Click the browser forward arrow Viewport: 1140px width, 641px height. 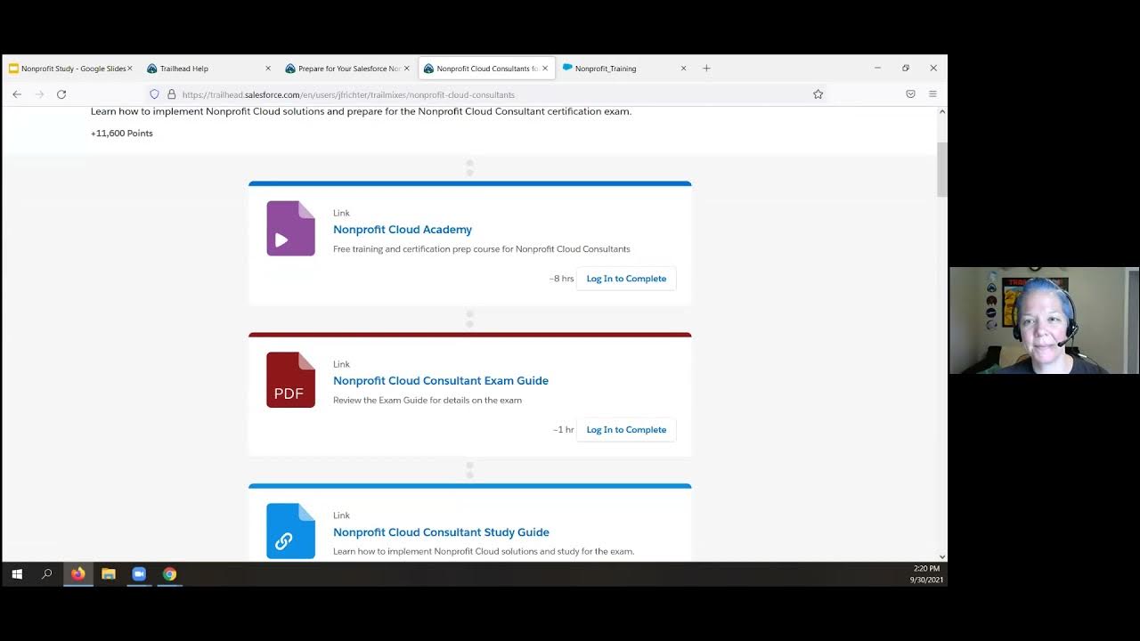(x=39, y=94)
